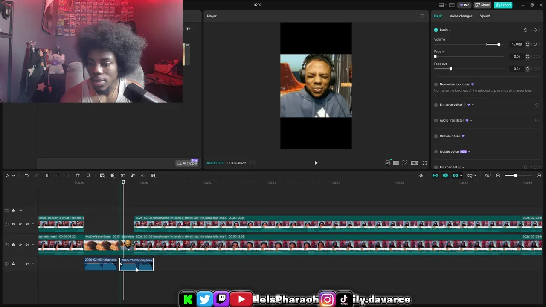This screenshot has width=546, height=307.
Task: Click the Fade out stepper arrows
Action: pyautogui.click(x=527, y=69)
